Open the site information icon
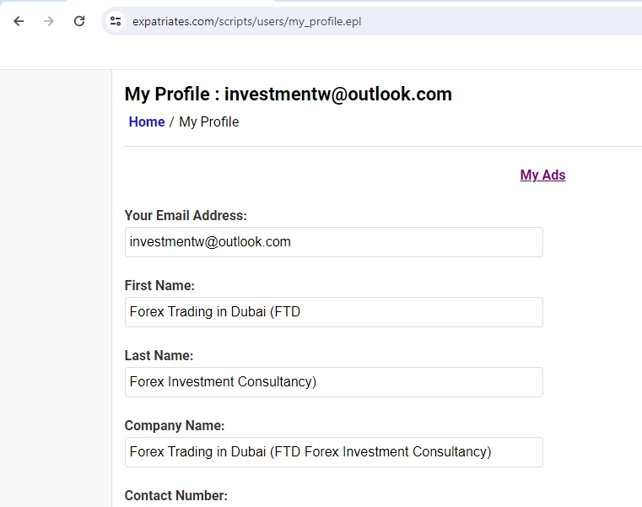 [116, 21]
